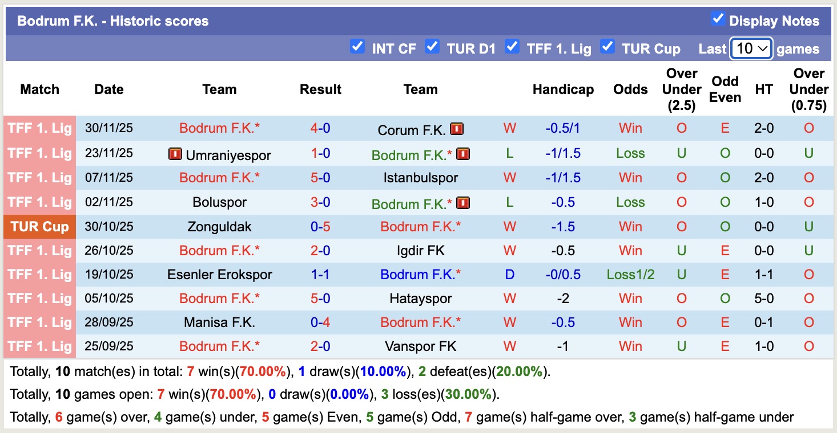Click the TFF 1. Lig badge on the Igdir FK row
The height and width of the screenshot is (433, 837).
[x=39, y=250]
